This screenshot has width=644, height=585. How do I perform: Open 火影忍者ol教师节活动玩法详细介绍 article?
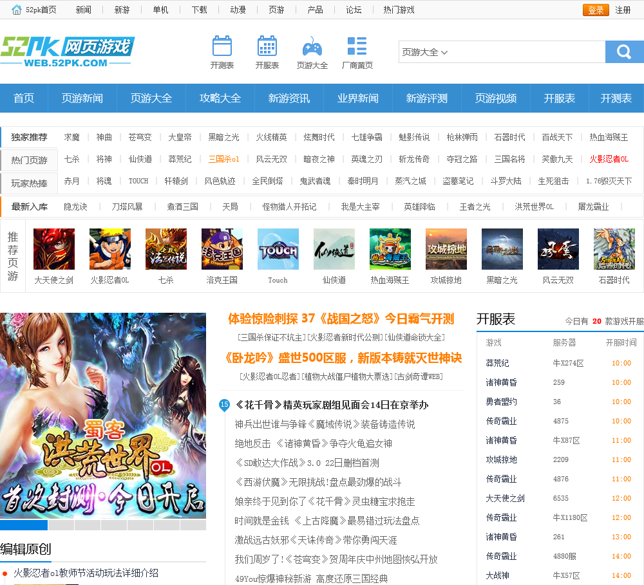pyautogui.click(x=86, y=573)
